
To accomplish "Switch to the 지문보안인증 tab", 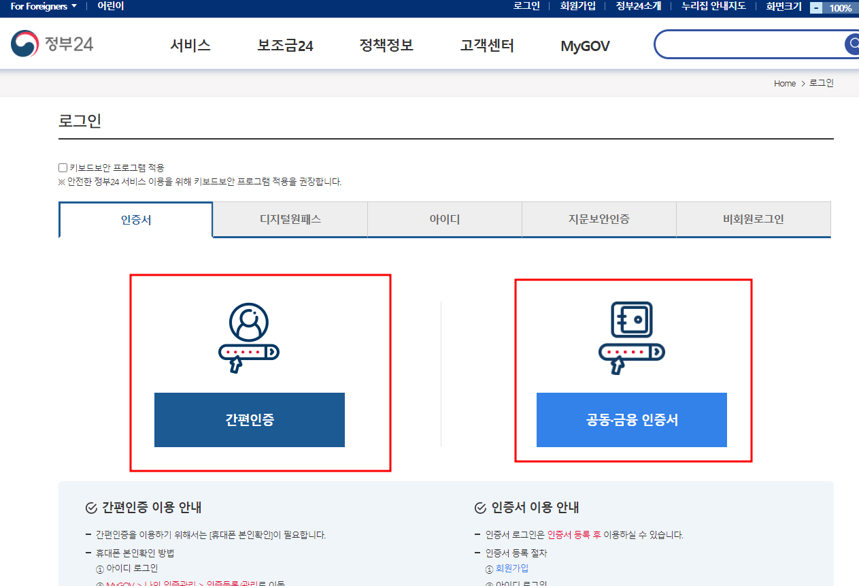I will click(599, 219).
